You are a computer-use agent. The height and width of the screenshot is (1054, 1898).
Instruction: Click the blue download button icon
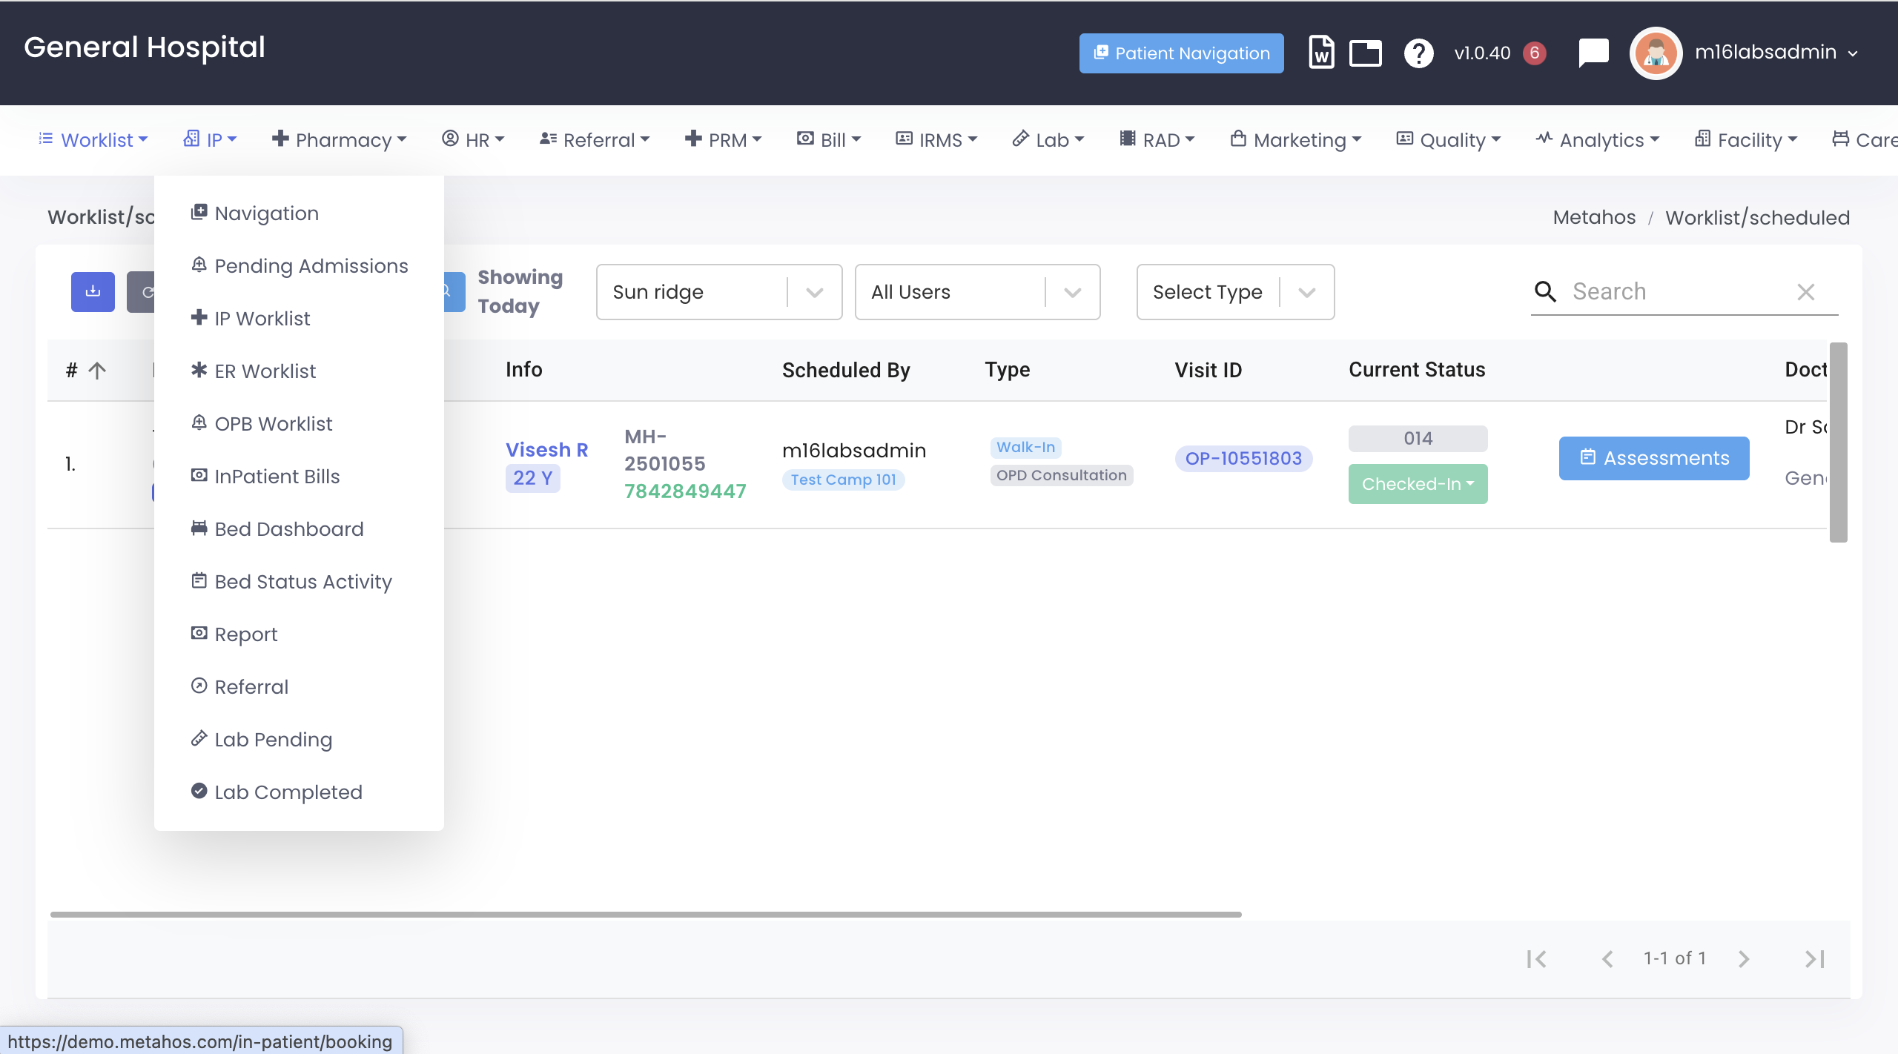93,291
